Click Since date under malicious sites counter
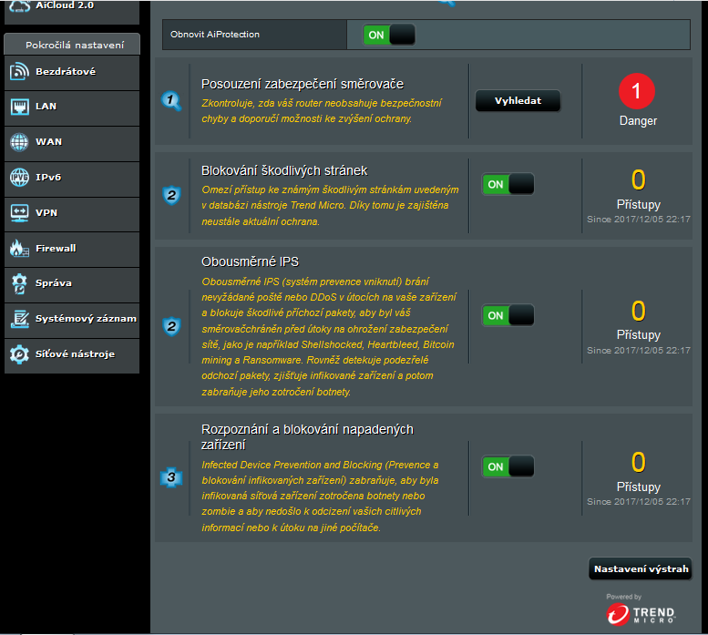The height and width of the screenshot is (635, 708). point(639,220)
